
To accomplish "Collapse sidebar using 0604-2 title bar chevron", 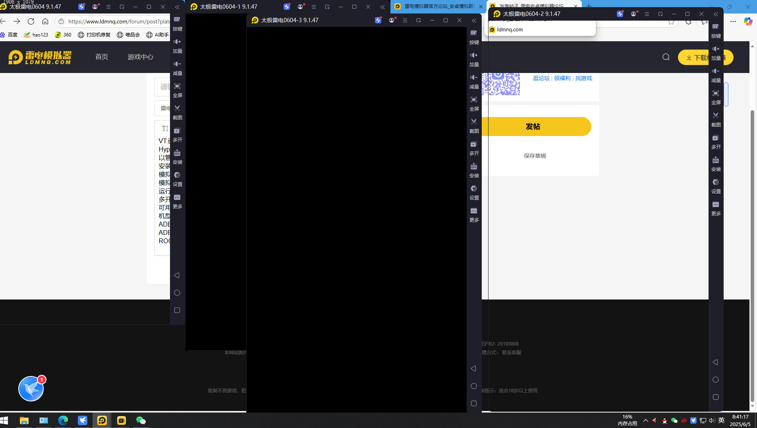I will click(716, 14).
